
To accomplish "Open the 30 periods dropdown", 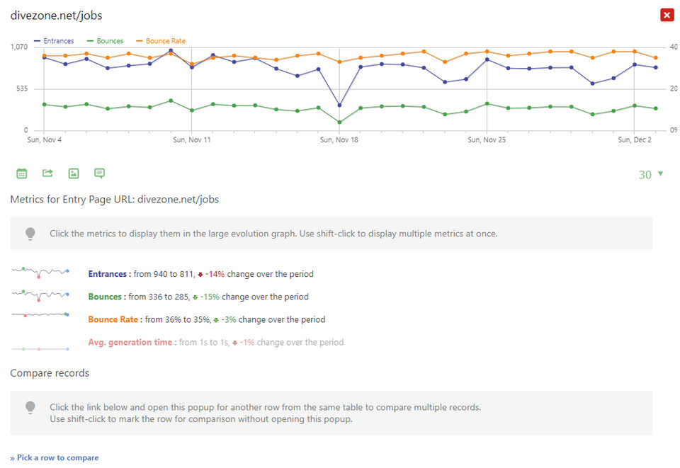I will [x=651, y=175].
